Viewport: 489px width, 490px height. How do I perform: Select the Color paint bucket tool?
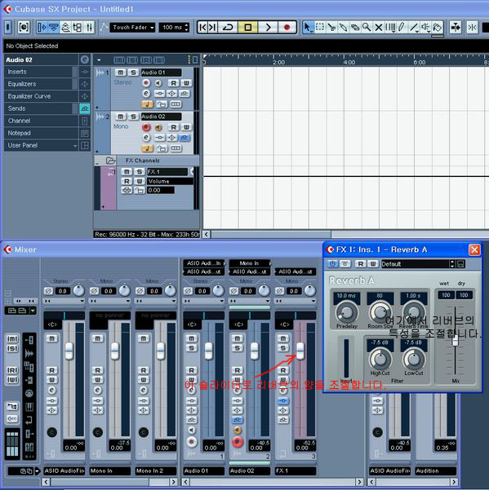pos(438,27)
